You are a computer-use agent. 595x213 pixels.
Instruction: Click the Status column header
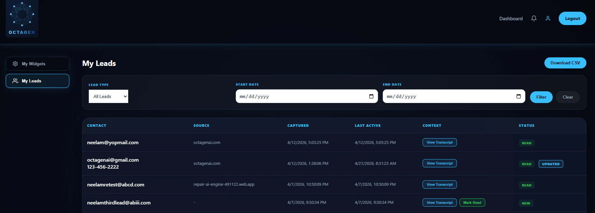tap(527, 126)
